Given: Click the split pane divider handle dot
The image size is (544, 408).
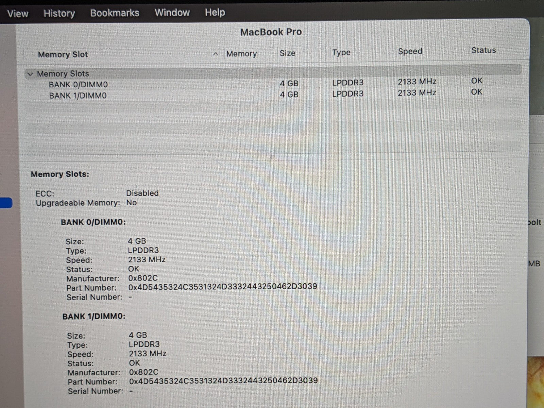Looking at the screenshot, I should click(x=272, y=157).
